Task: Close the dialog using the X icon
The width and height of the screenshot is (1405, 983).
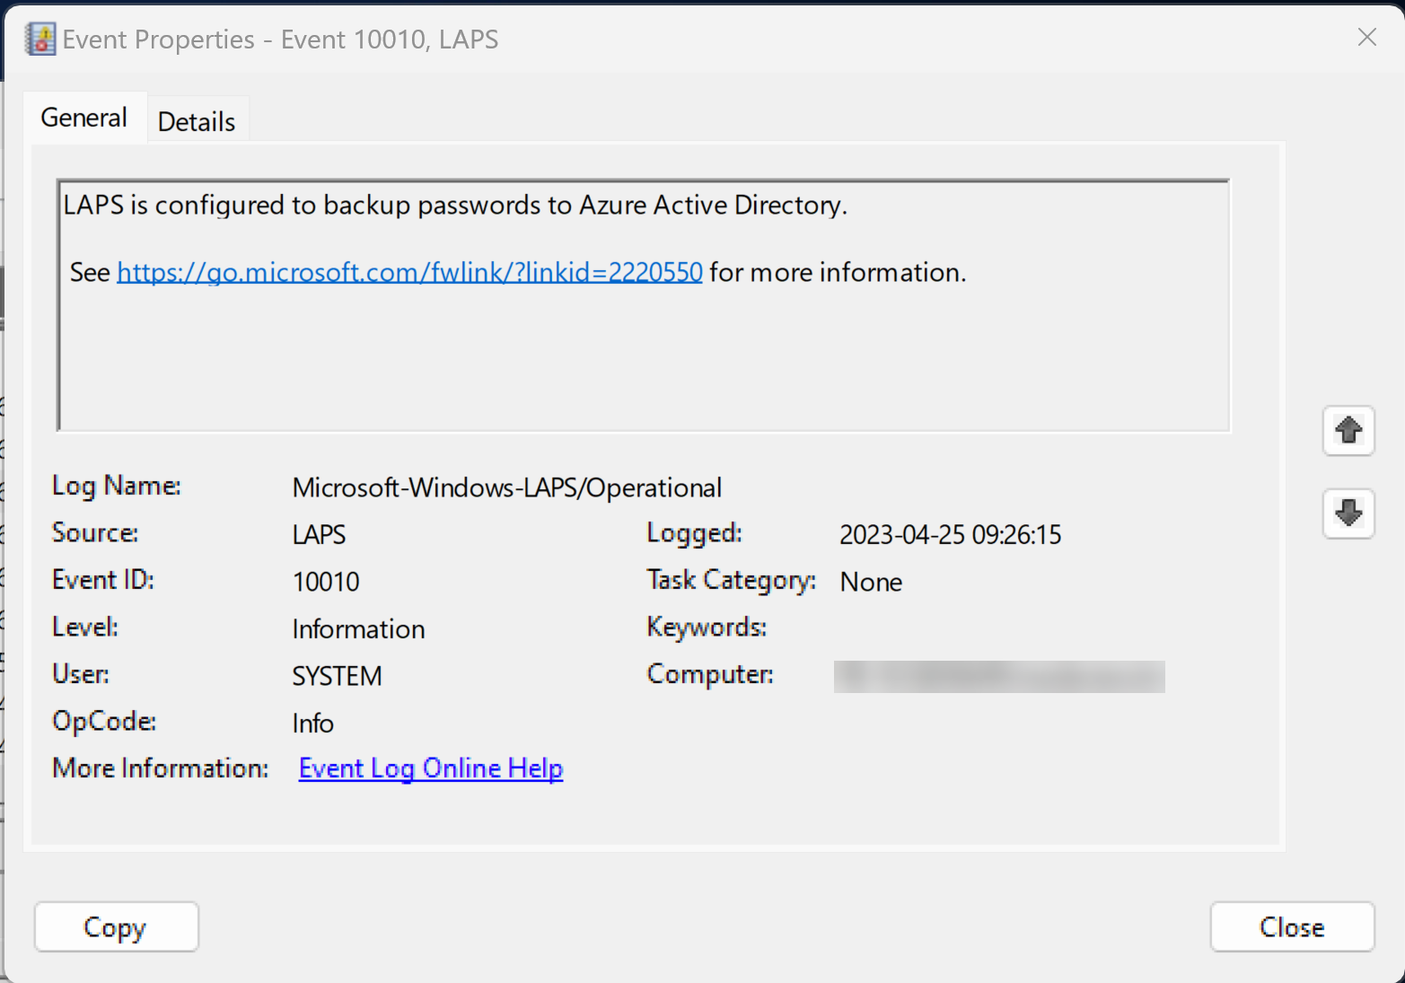Action: (1366, 38)
